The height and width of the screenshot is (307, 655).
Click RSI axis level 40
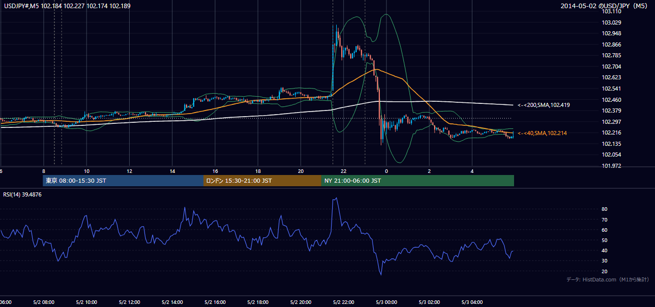pyautogui.click(x=605, y=250)
